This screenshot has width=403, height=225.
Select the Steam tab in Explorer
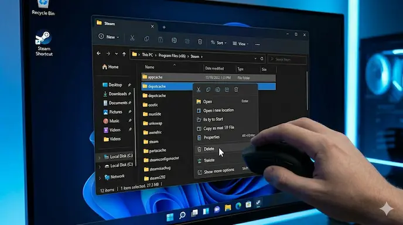(x=125, y=24)
